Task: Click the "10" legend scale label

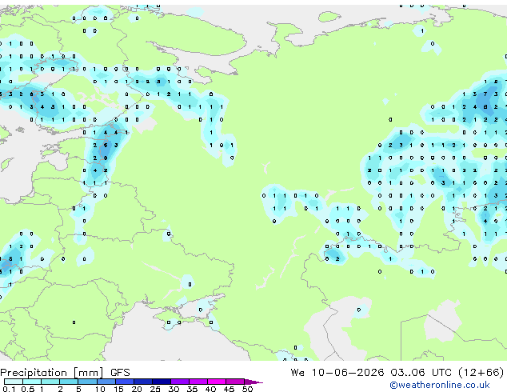Action: (100, 389)
